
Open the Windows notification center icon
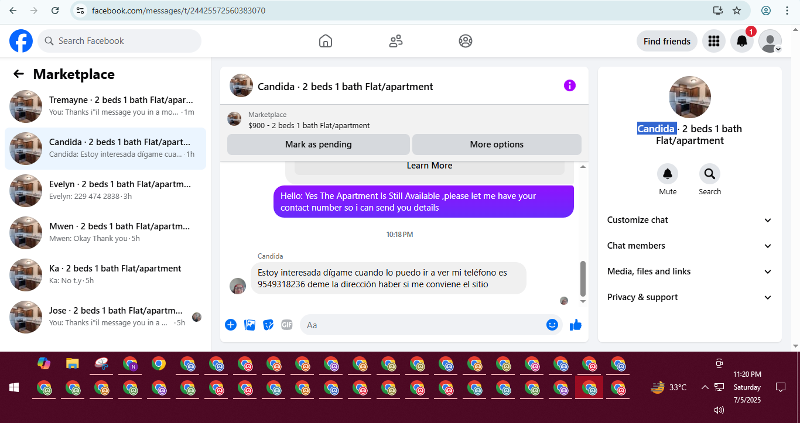point(780,387)
